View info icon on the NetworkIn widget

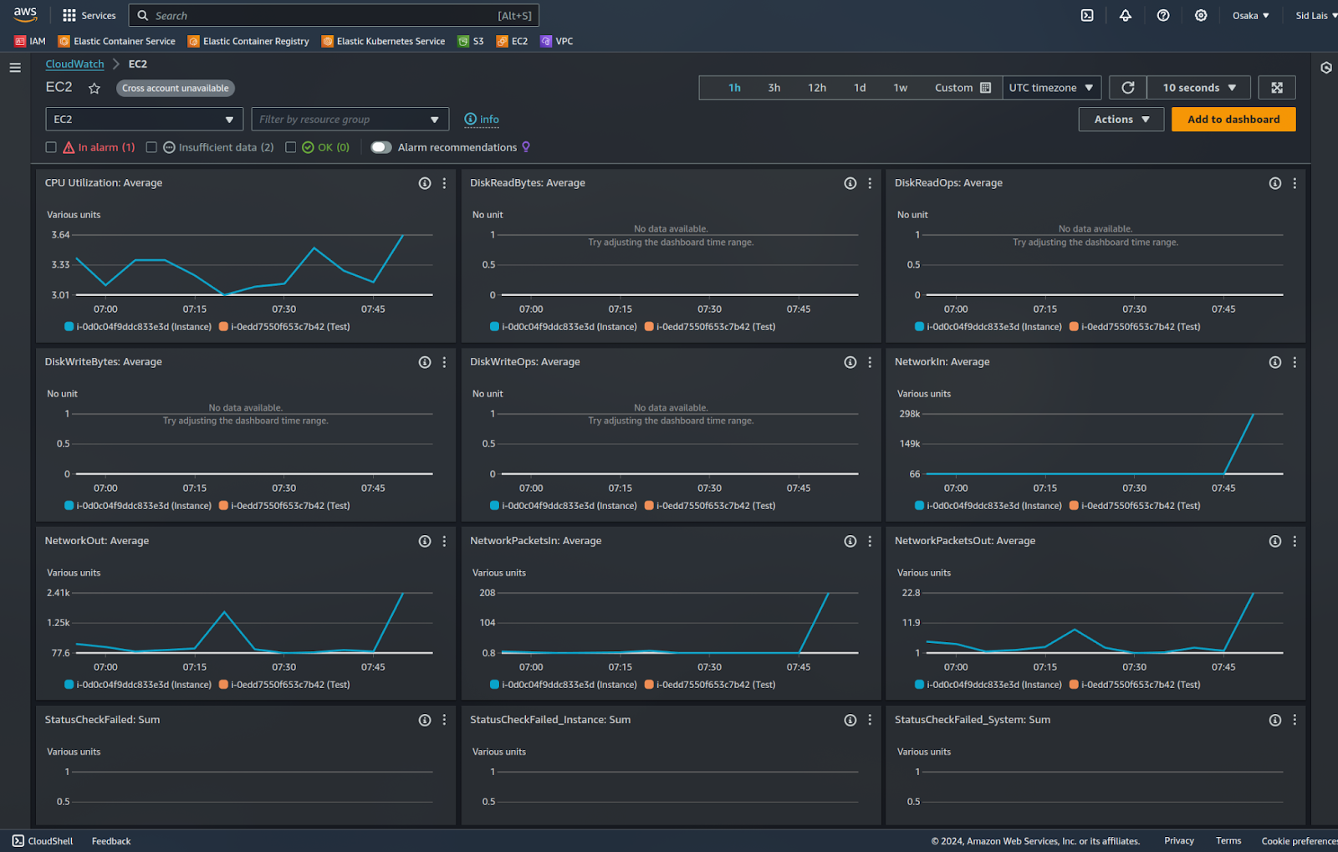[x=1274, y=362]
